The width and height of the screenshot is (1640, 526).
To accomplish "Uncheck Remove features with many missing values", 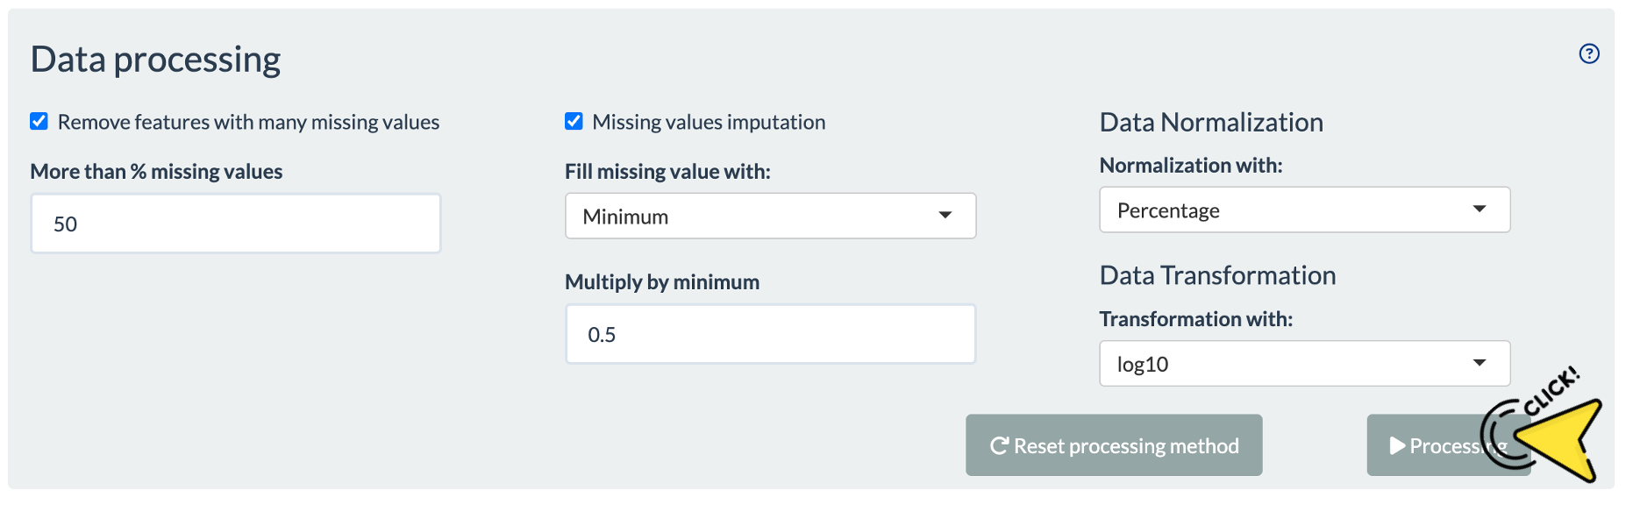I will tap(39, 122).
